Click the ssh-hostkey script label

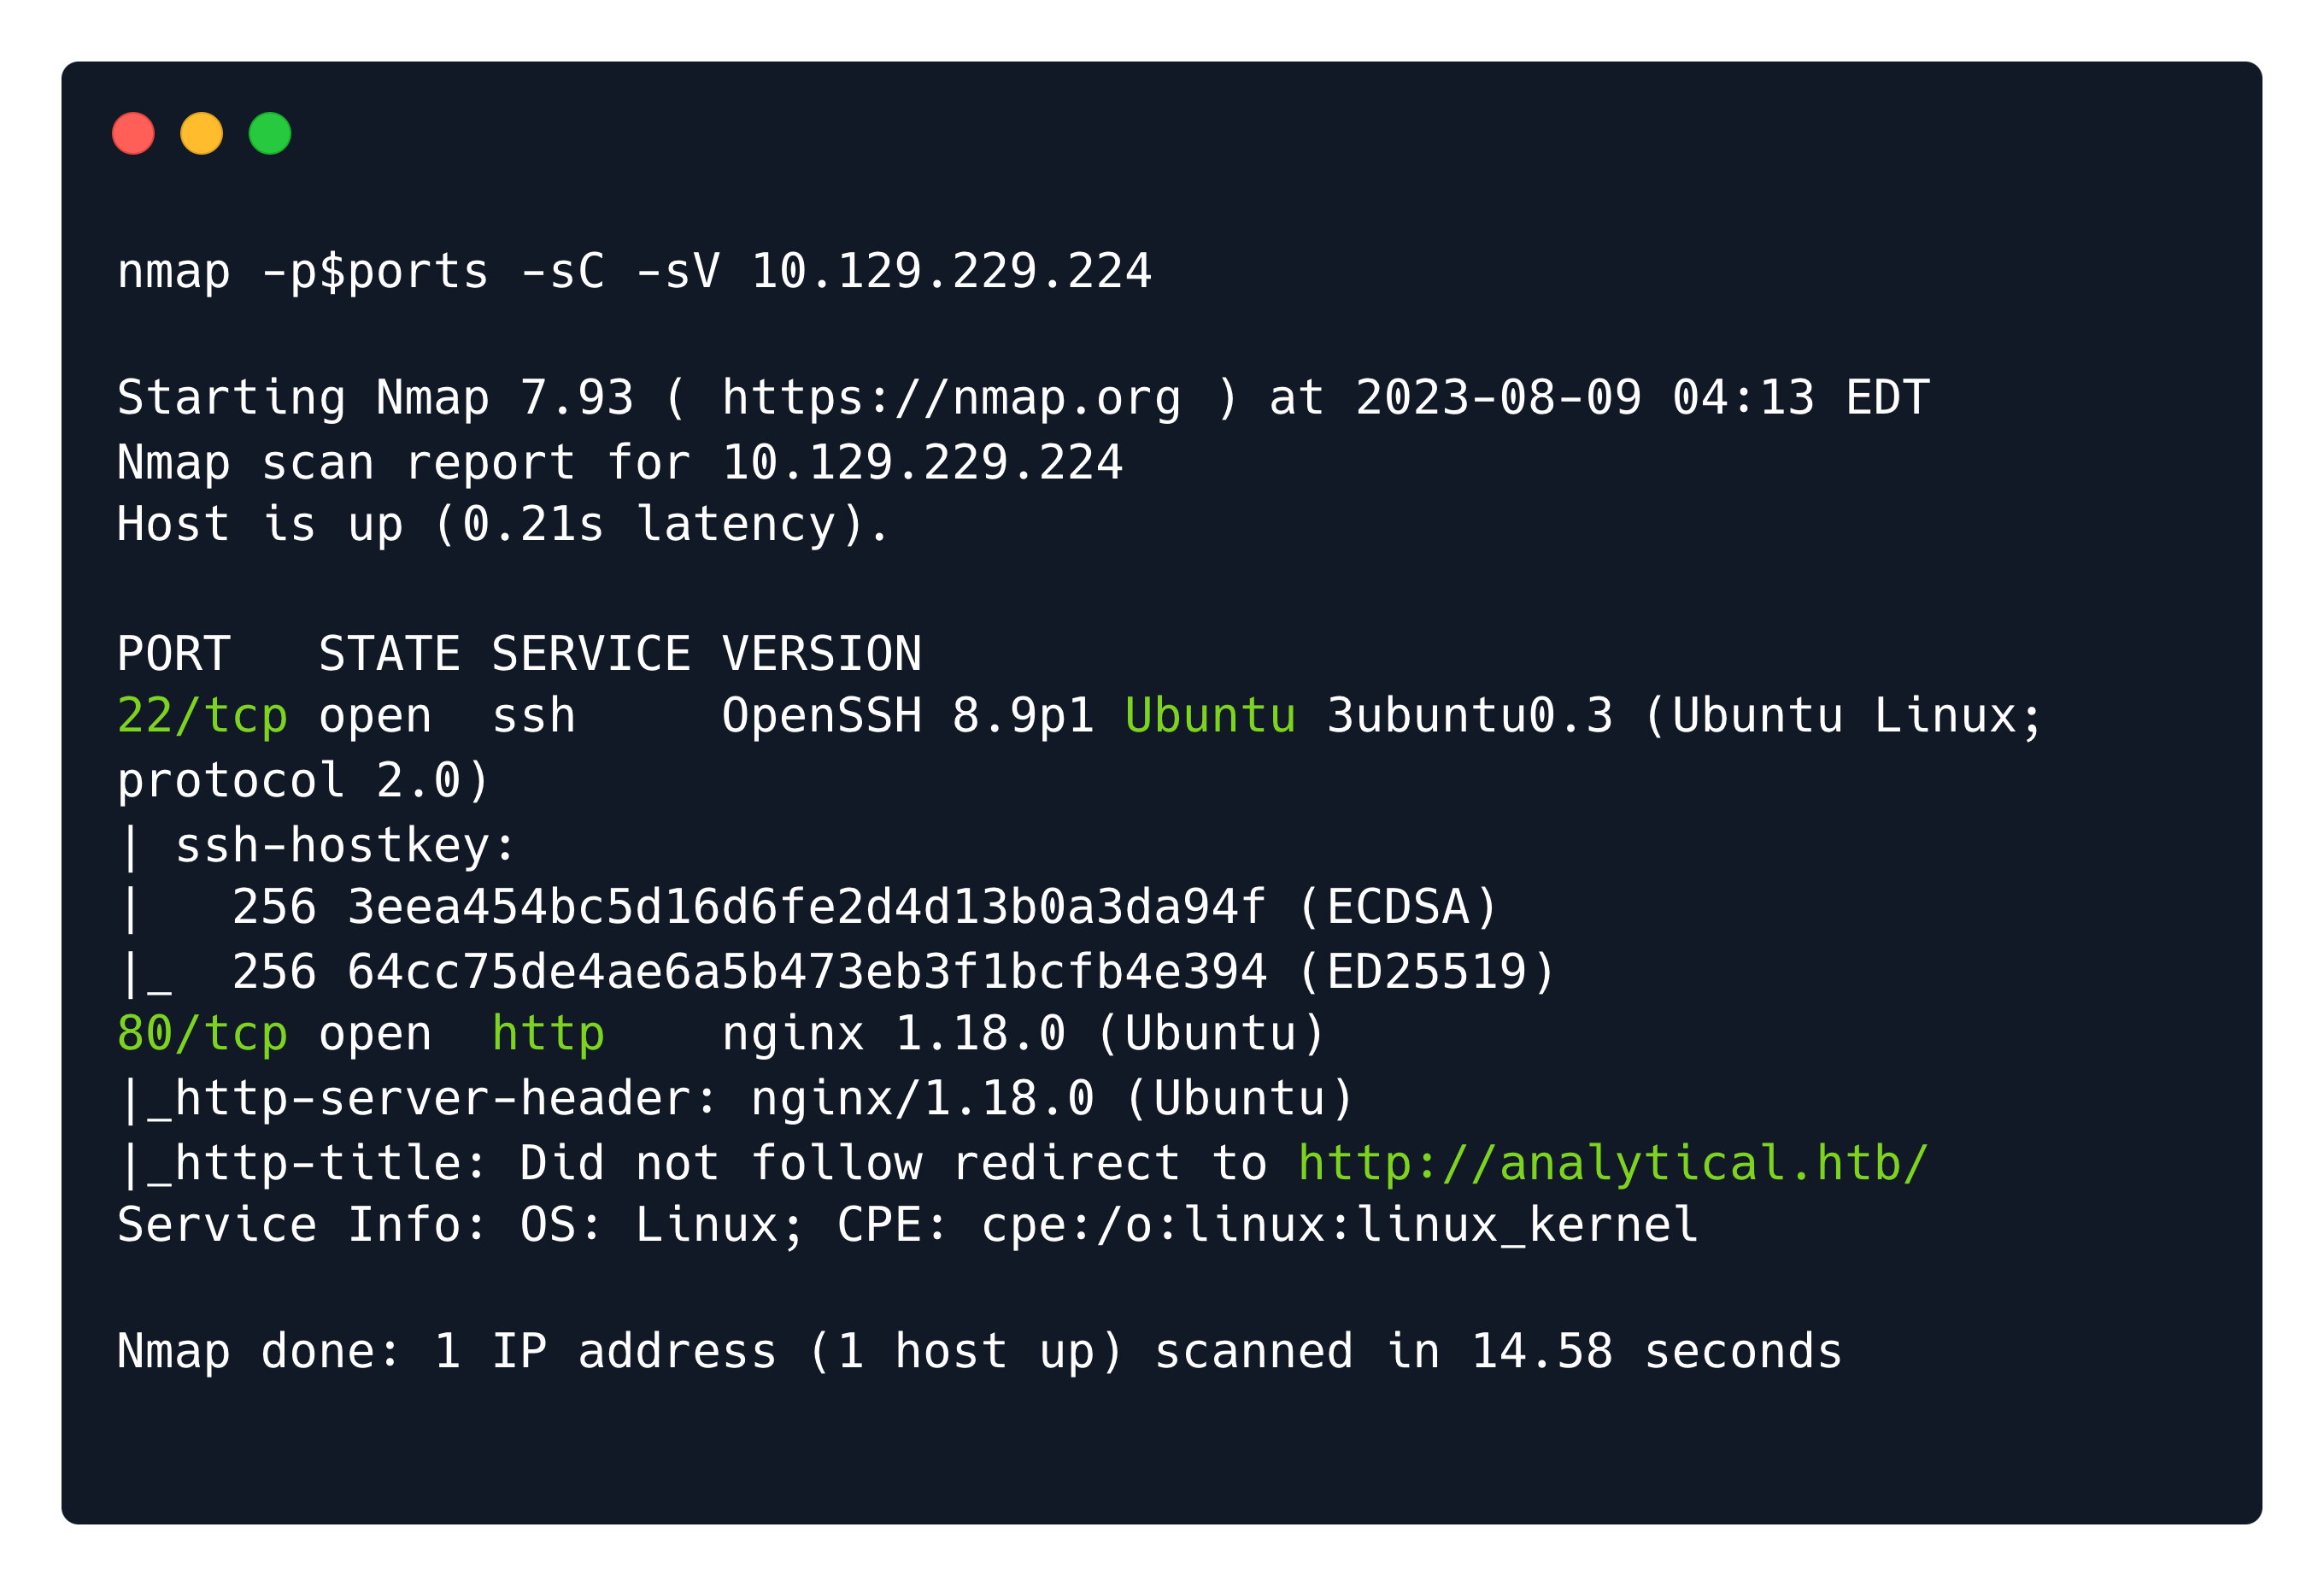pyautogui.click(x=344, y=846)
